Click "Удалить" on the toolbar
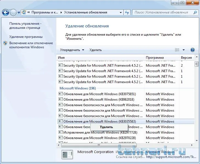 [x=96, y=50]
